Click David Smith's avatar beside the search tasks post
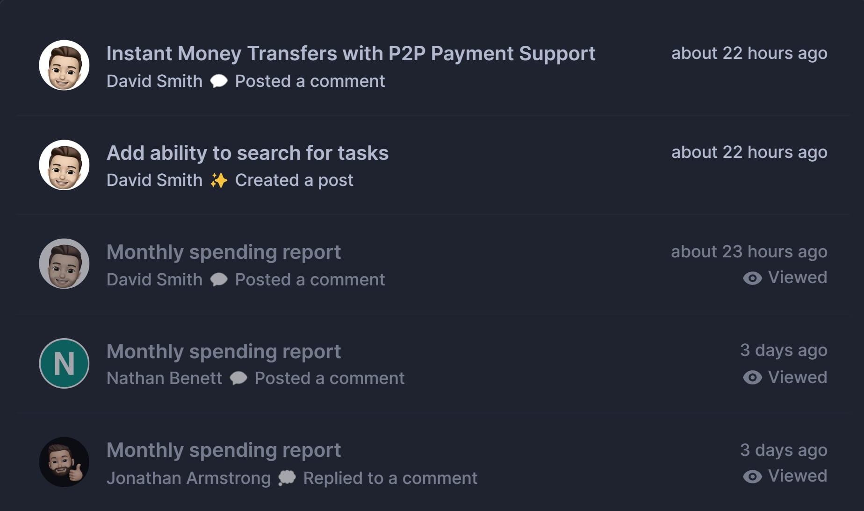 pos(64,165)
